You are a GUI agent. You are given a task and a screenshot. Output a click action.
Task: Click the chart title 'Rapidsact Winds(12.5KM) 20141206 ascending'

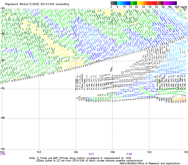[37, 4]
